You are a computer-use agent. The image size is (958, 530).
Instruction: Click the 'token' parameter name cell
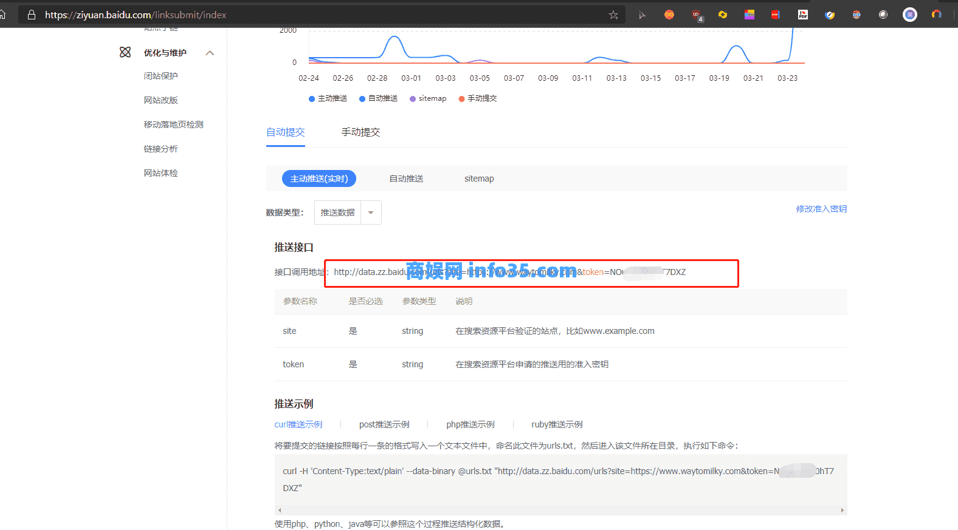(x=293, y=364)
